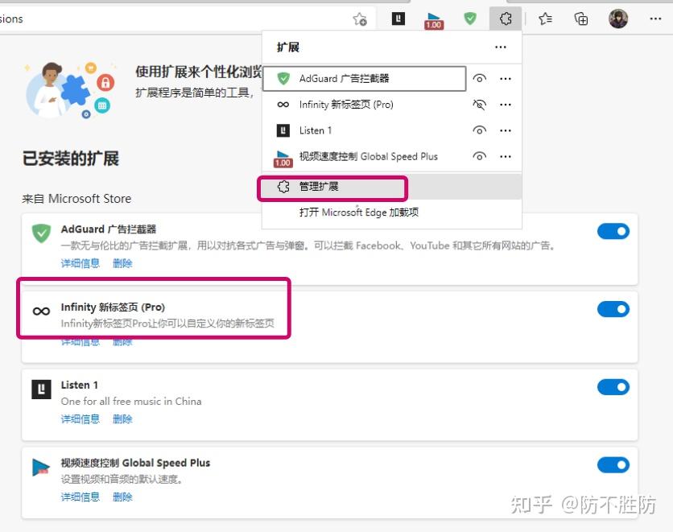Open 详细信息 for AdGuard 广告拦截器
The image size is (673, 532).
coord(80,263)
